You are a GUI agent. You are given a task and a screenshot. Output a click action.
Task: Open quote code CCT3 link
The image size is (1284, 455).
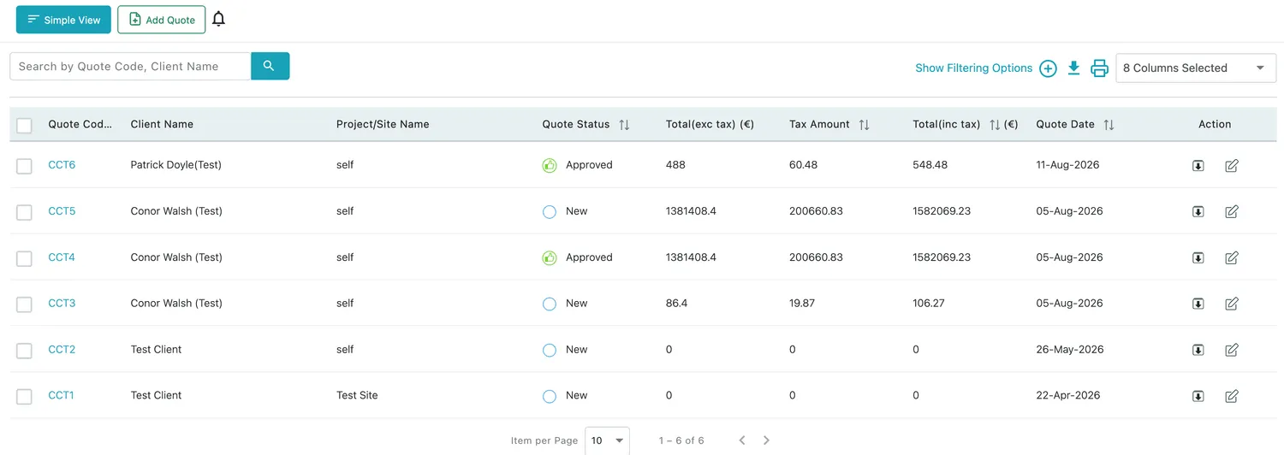coord(62,304)
